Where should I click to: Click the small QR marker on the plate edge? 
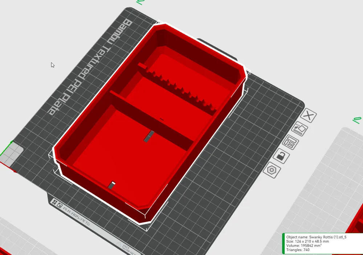(60, 205)
